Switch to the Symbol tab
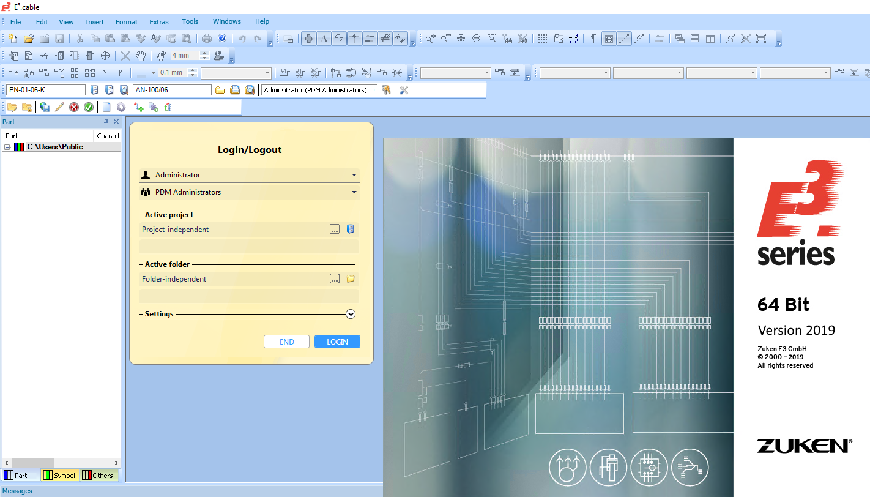Image resolution: width=870 pixels, height=497 pixels. tap(60, 475)
